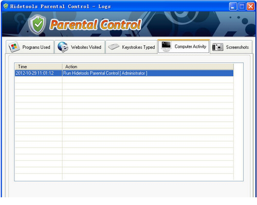Minimize the Hidetools Parental Control window
Image resolution: width=257 pixels, height=205 pixels.
tap(233, 7)
